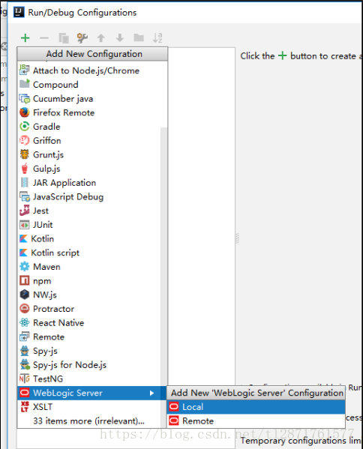363x449 pixels.
Task: Select Local WebLogic Server configuration
Action: pyautogui.click(x=256, y=407)
